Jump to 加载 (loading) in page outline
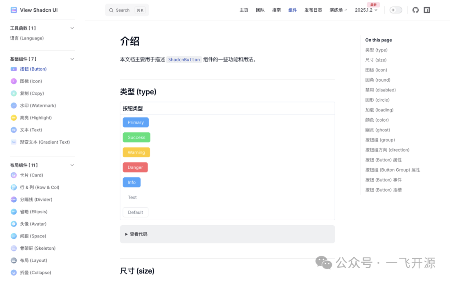450x281 pixels. [x=380, y=110]
